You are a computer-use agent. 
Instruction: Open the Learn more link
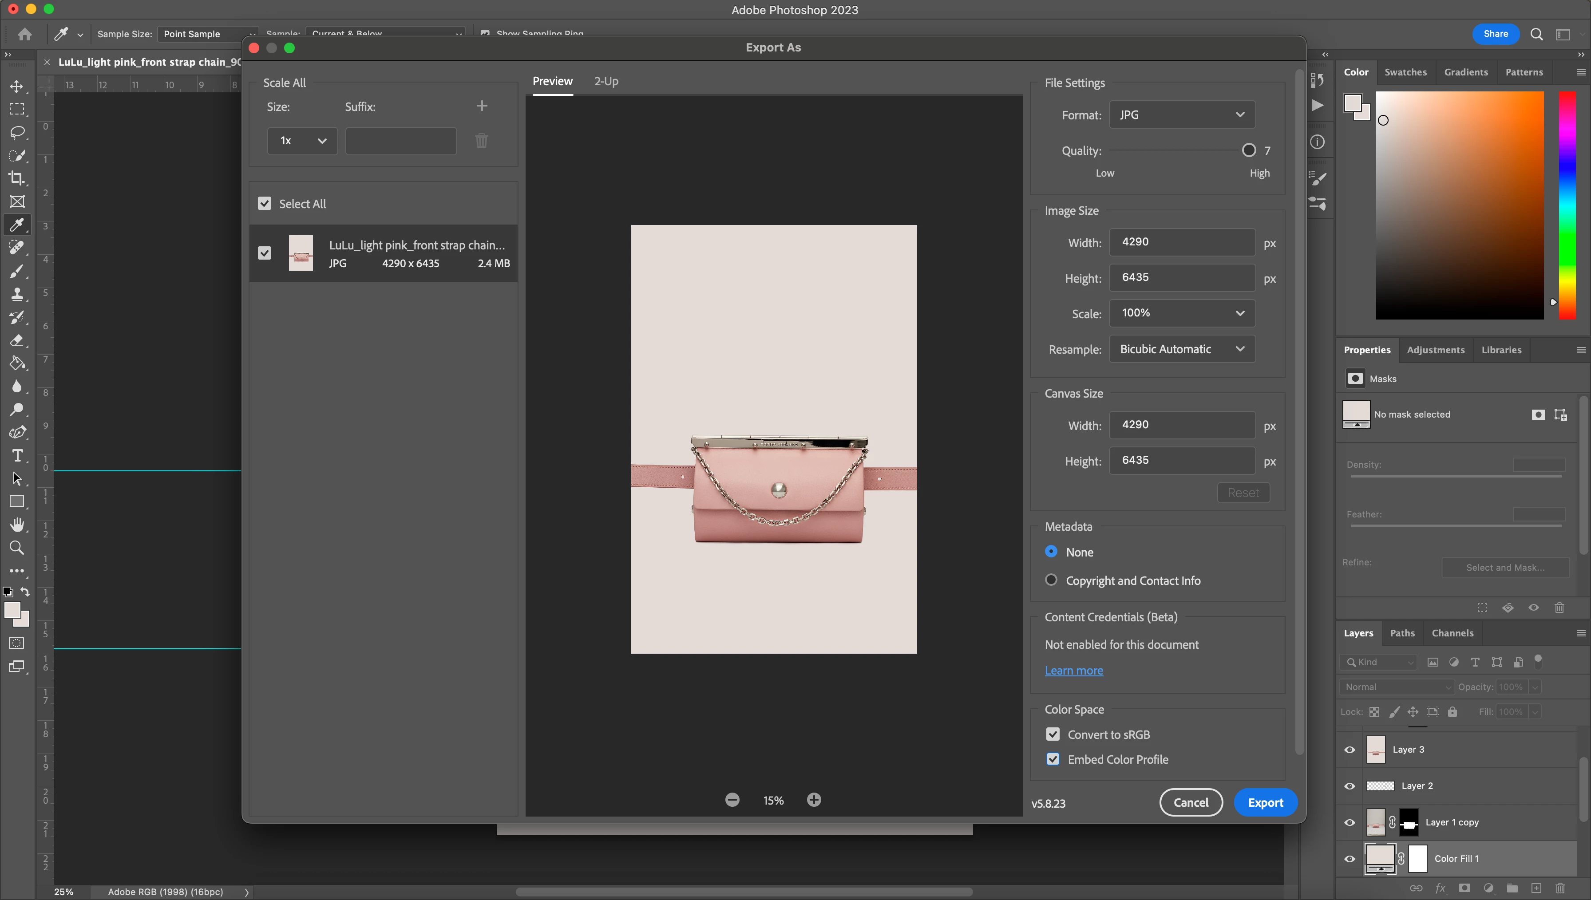[x=1074, y=671]
